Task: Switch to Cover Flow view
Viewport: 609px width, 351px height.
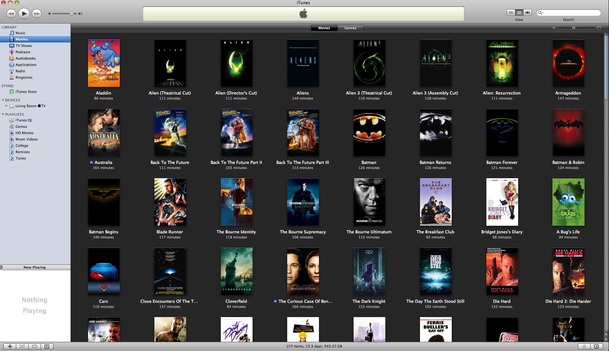Action: [527, 12]
